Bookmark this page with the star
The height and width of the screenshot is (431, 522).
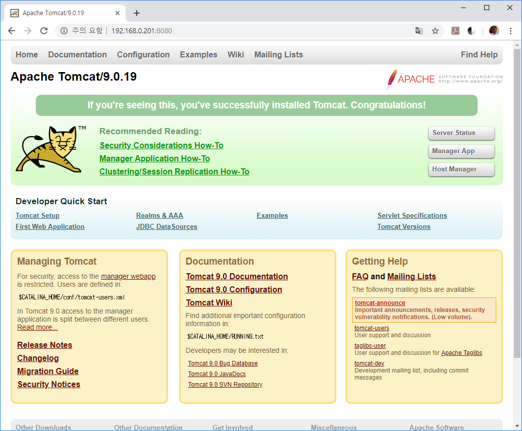pyautogui.click(x=435, y=31)
